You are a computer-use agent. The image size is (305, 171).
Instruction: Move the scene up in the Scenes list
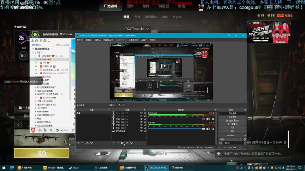pos(87,143)
